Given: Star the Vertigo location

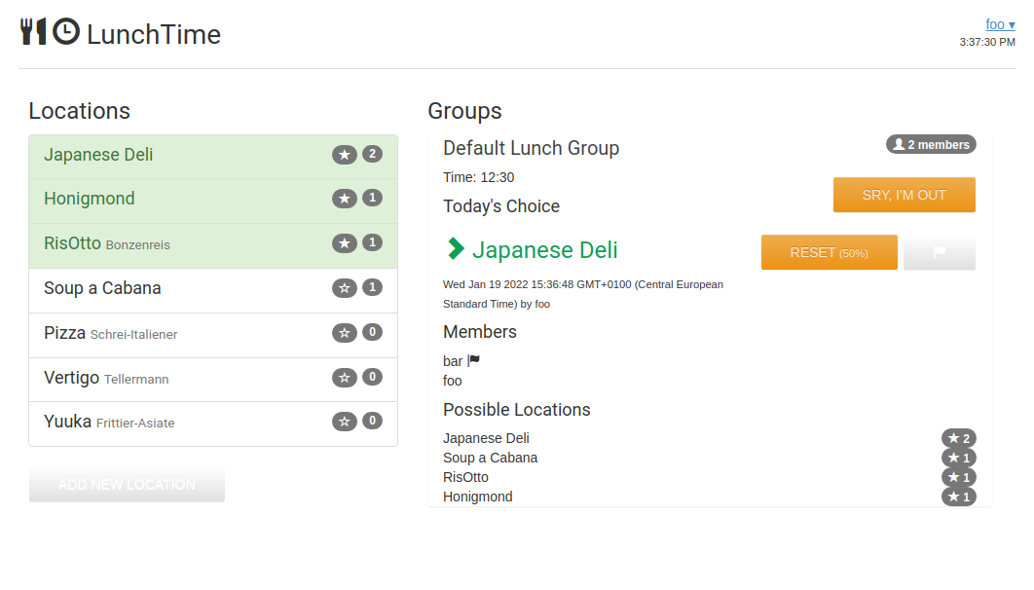Looking at the screenshot, I should point(344,378).
